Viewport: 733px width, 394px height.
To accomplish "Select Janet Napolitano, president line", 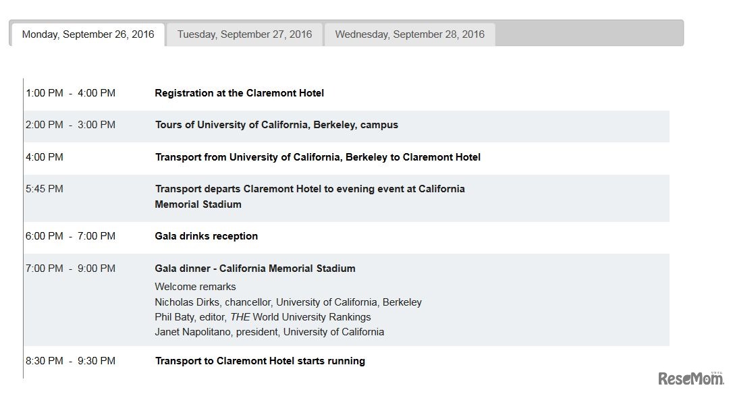I will (x=270, y=331).
